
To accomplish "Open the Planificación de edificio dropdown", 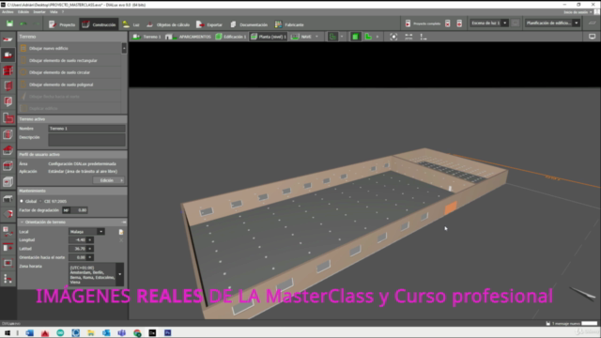I will [552, 23].
